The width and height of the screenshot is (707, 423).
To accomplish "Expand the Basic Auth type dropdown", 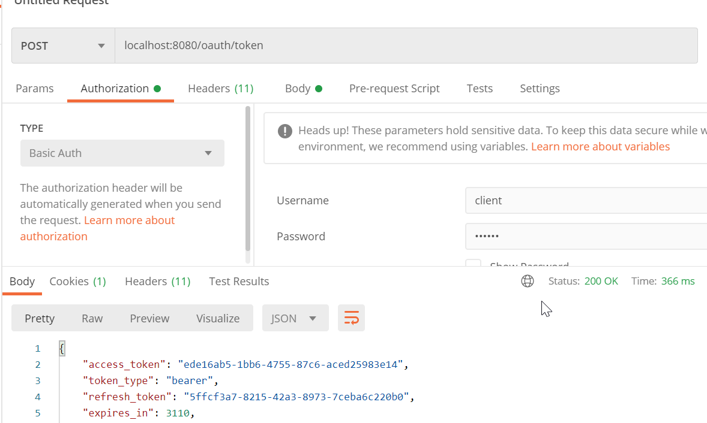I will click(122, 153).
